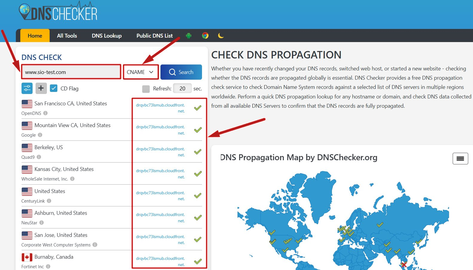
Task: Open the cloudfront result link for San Francisco
Action: (x=160, y=108)
